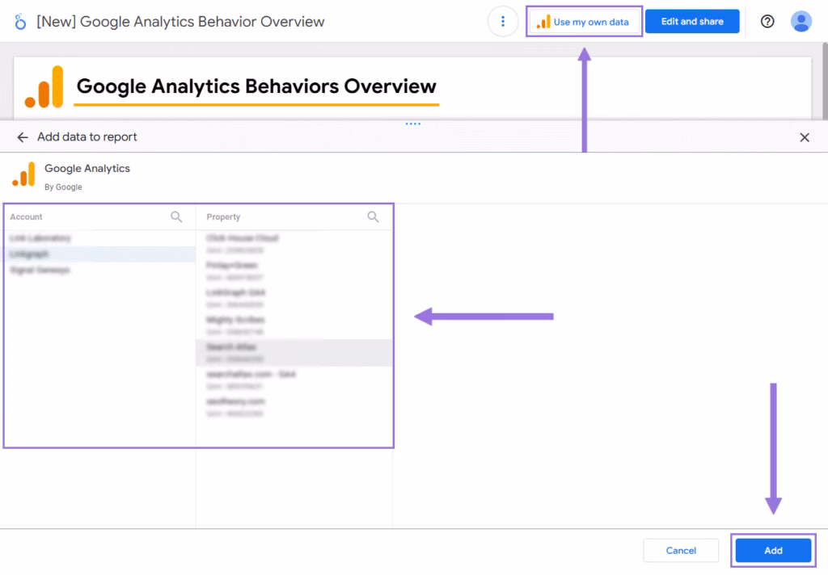This screenshot has width=828, height=575.
Task: Click the Looker Studio logo
Action: click(21, 22)
